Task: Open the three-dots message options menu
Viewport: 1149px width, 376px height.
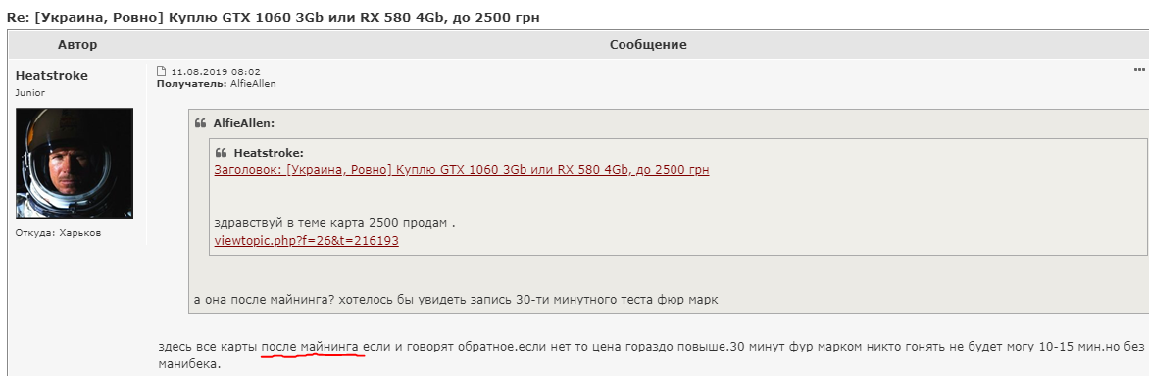Action: tap(1139, 70)
